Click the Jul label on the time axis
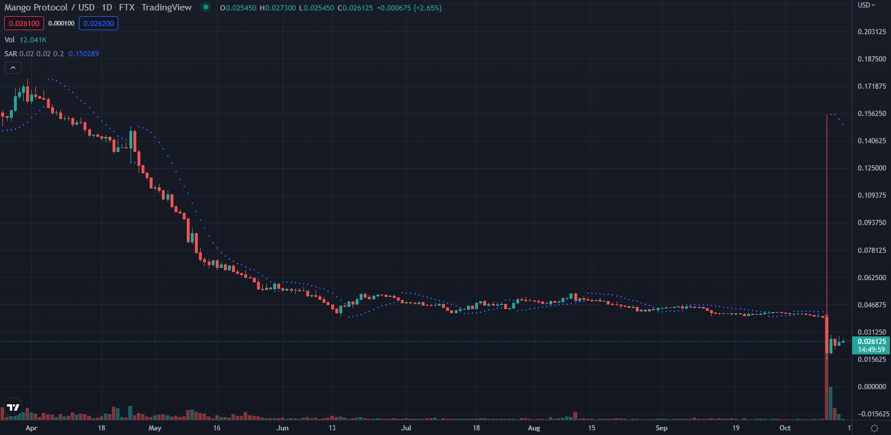This screenshot has width=891, height=435. point(406,428)
